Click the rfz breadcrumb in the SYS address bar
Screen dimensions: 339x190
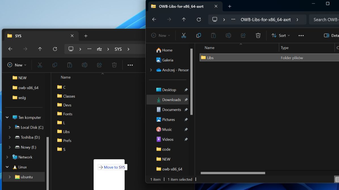(x=99, y=49)
